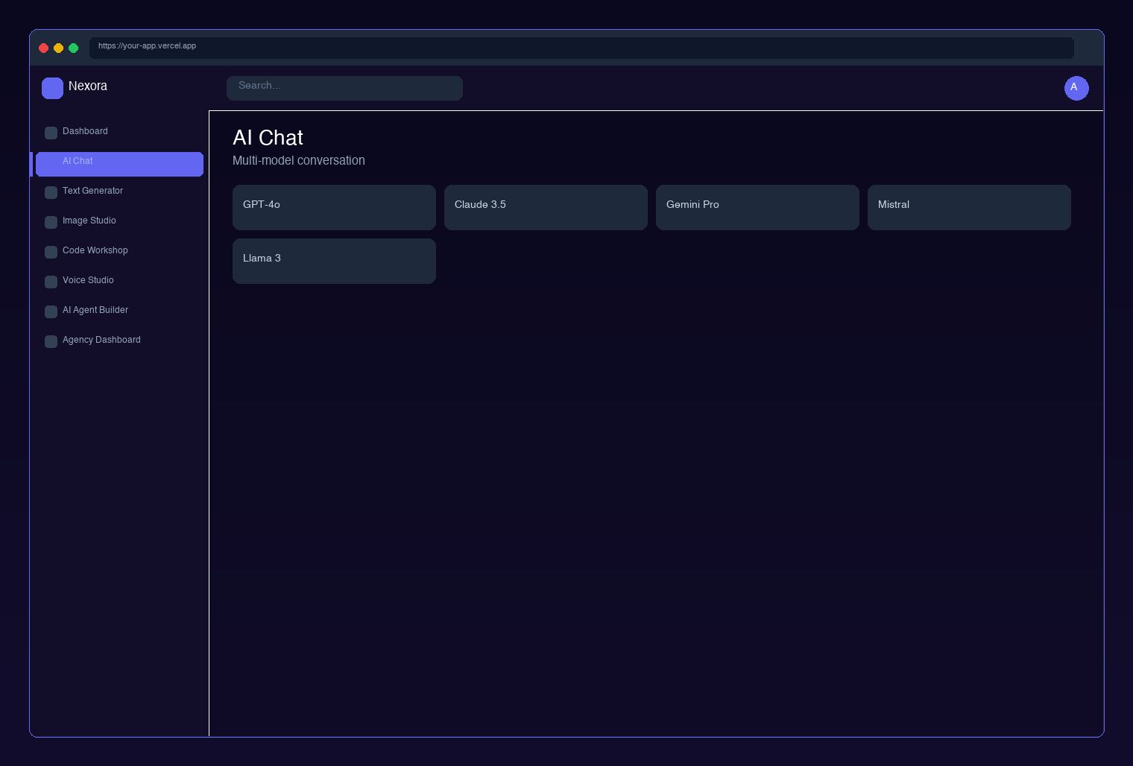The width and height of the screenshot is (1133, 766).
Task: Click the Nexora logo icon
Action: [x=52, y=88]
